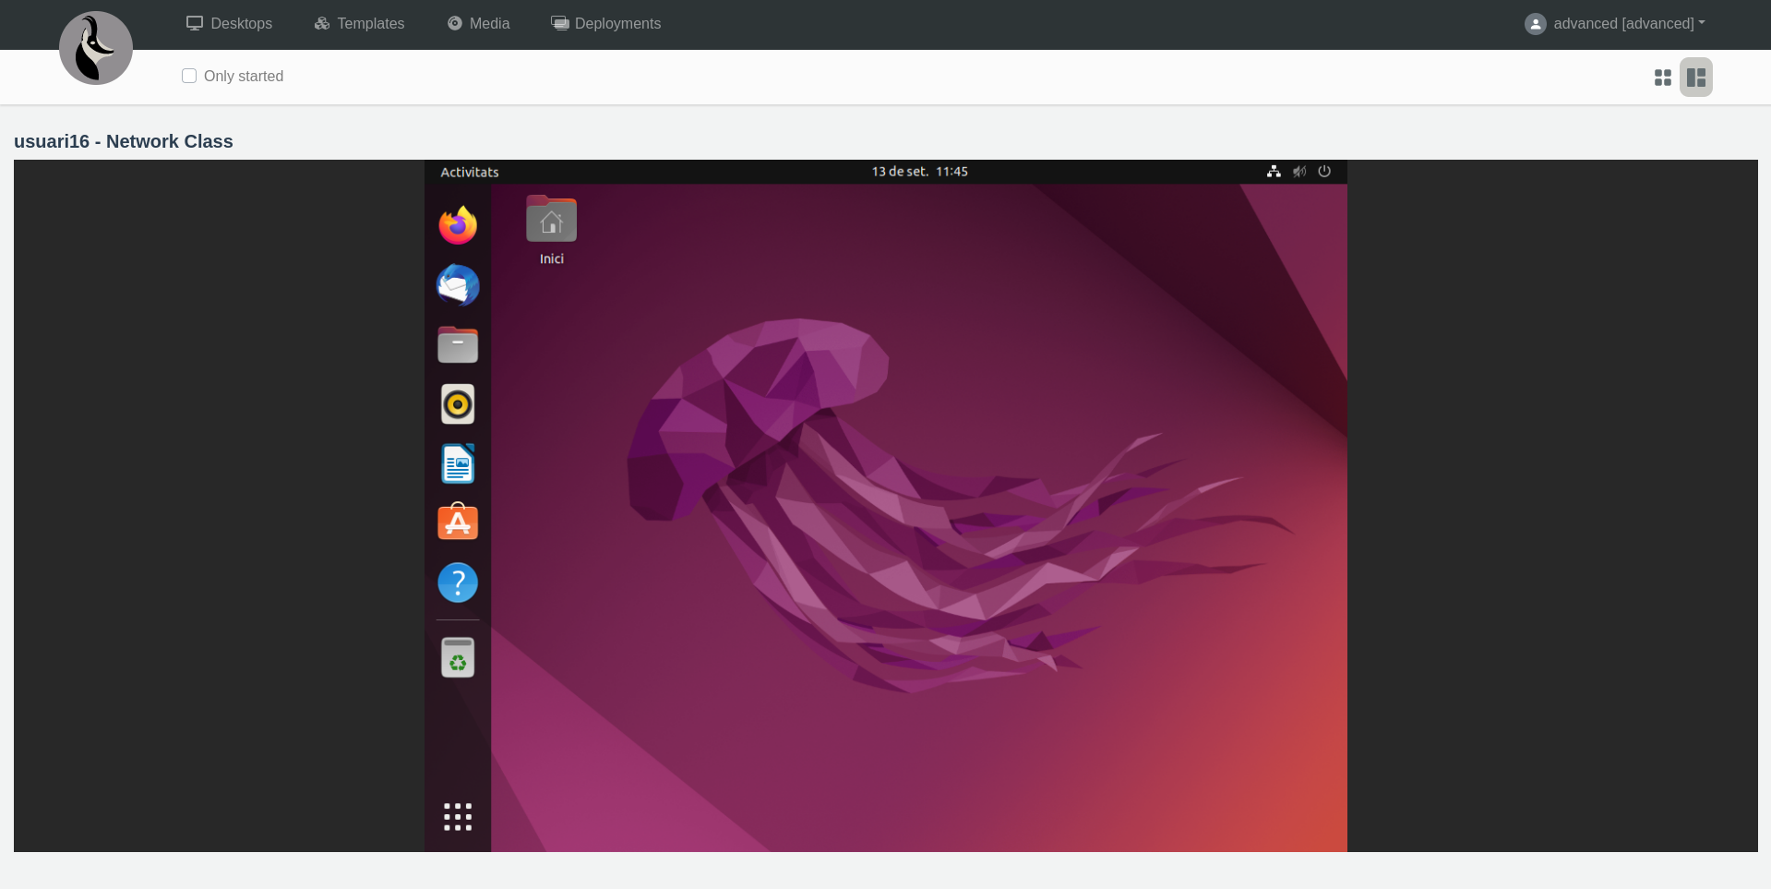Switch to small grid view icon
This screenshot has width=1771, height=889.
tap(1662, 78)
